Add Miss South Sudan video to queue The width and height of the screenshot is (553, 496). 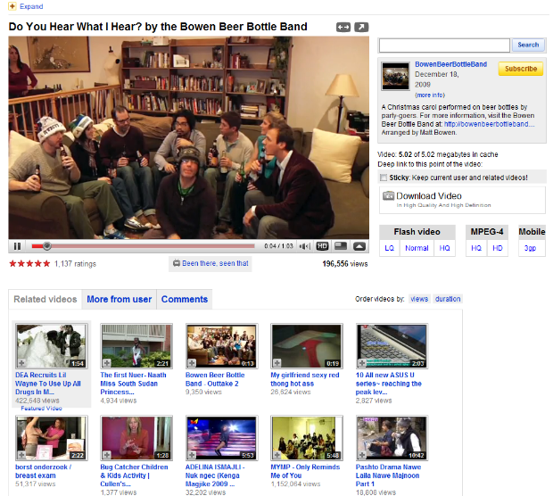[x=106, y=363]
